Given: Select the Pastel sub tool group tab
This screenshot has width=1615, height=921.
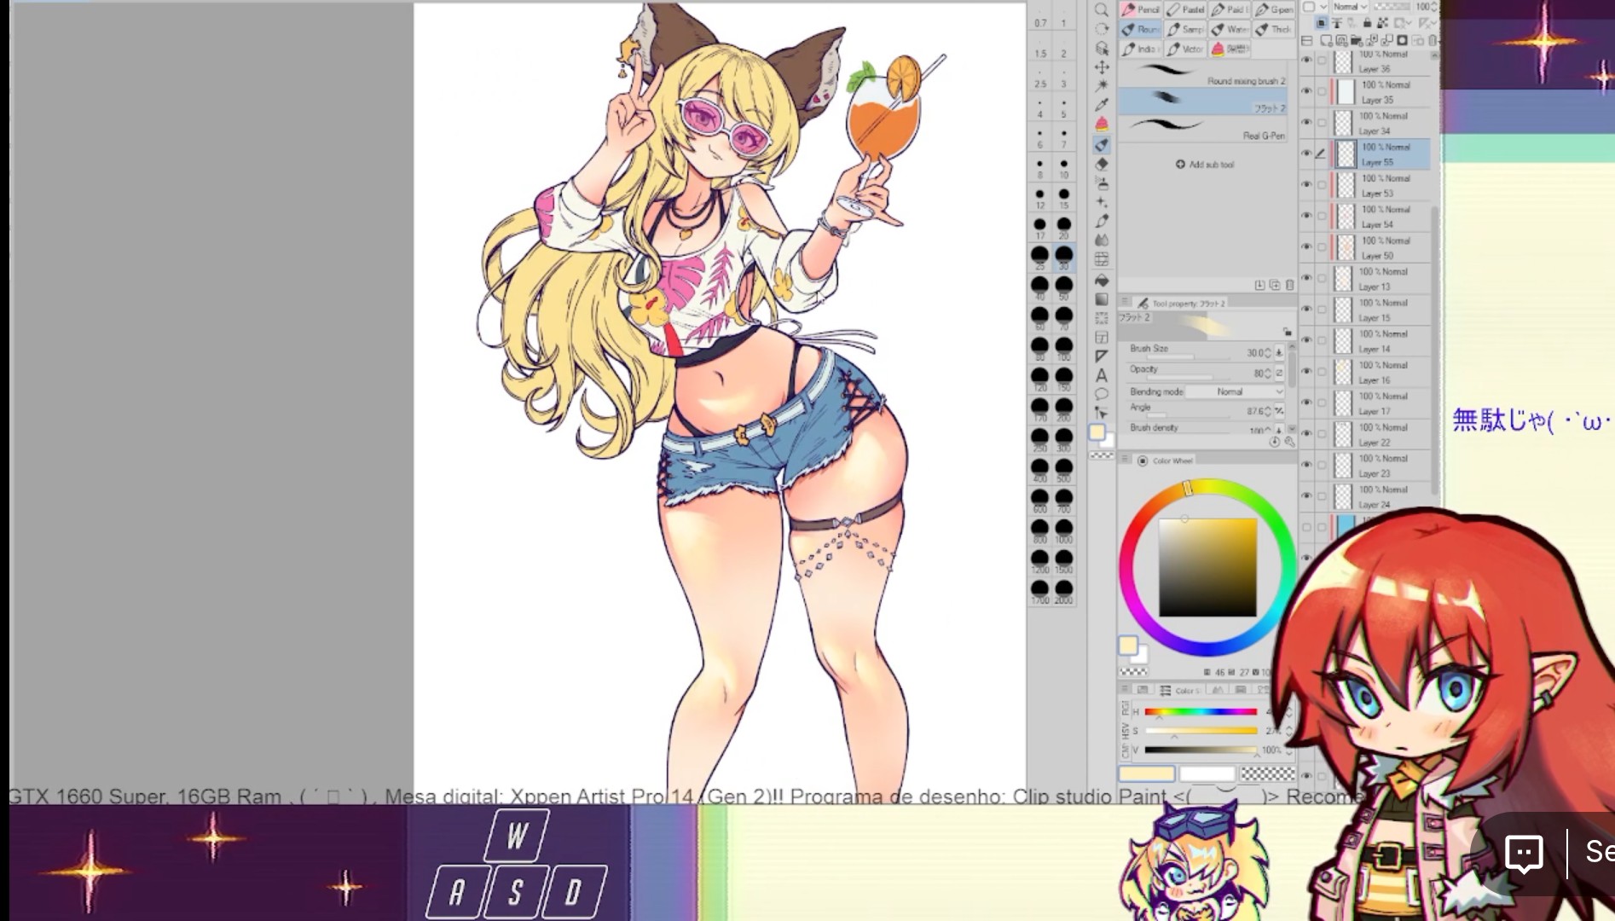Looking at the screenshot, I should click(x=1185, y=9).
